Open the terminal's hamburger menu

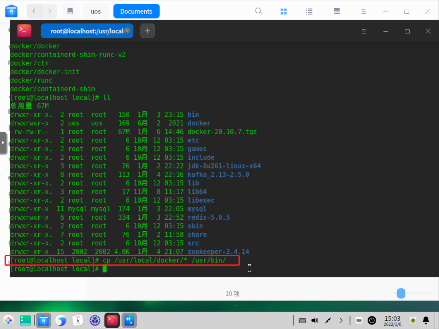coord(364,31)
